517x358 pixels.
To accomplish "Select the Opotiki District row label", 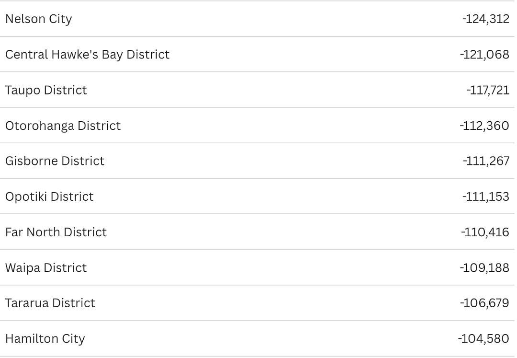I will [x=49, y=196].
